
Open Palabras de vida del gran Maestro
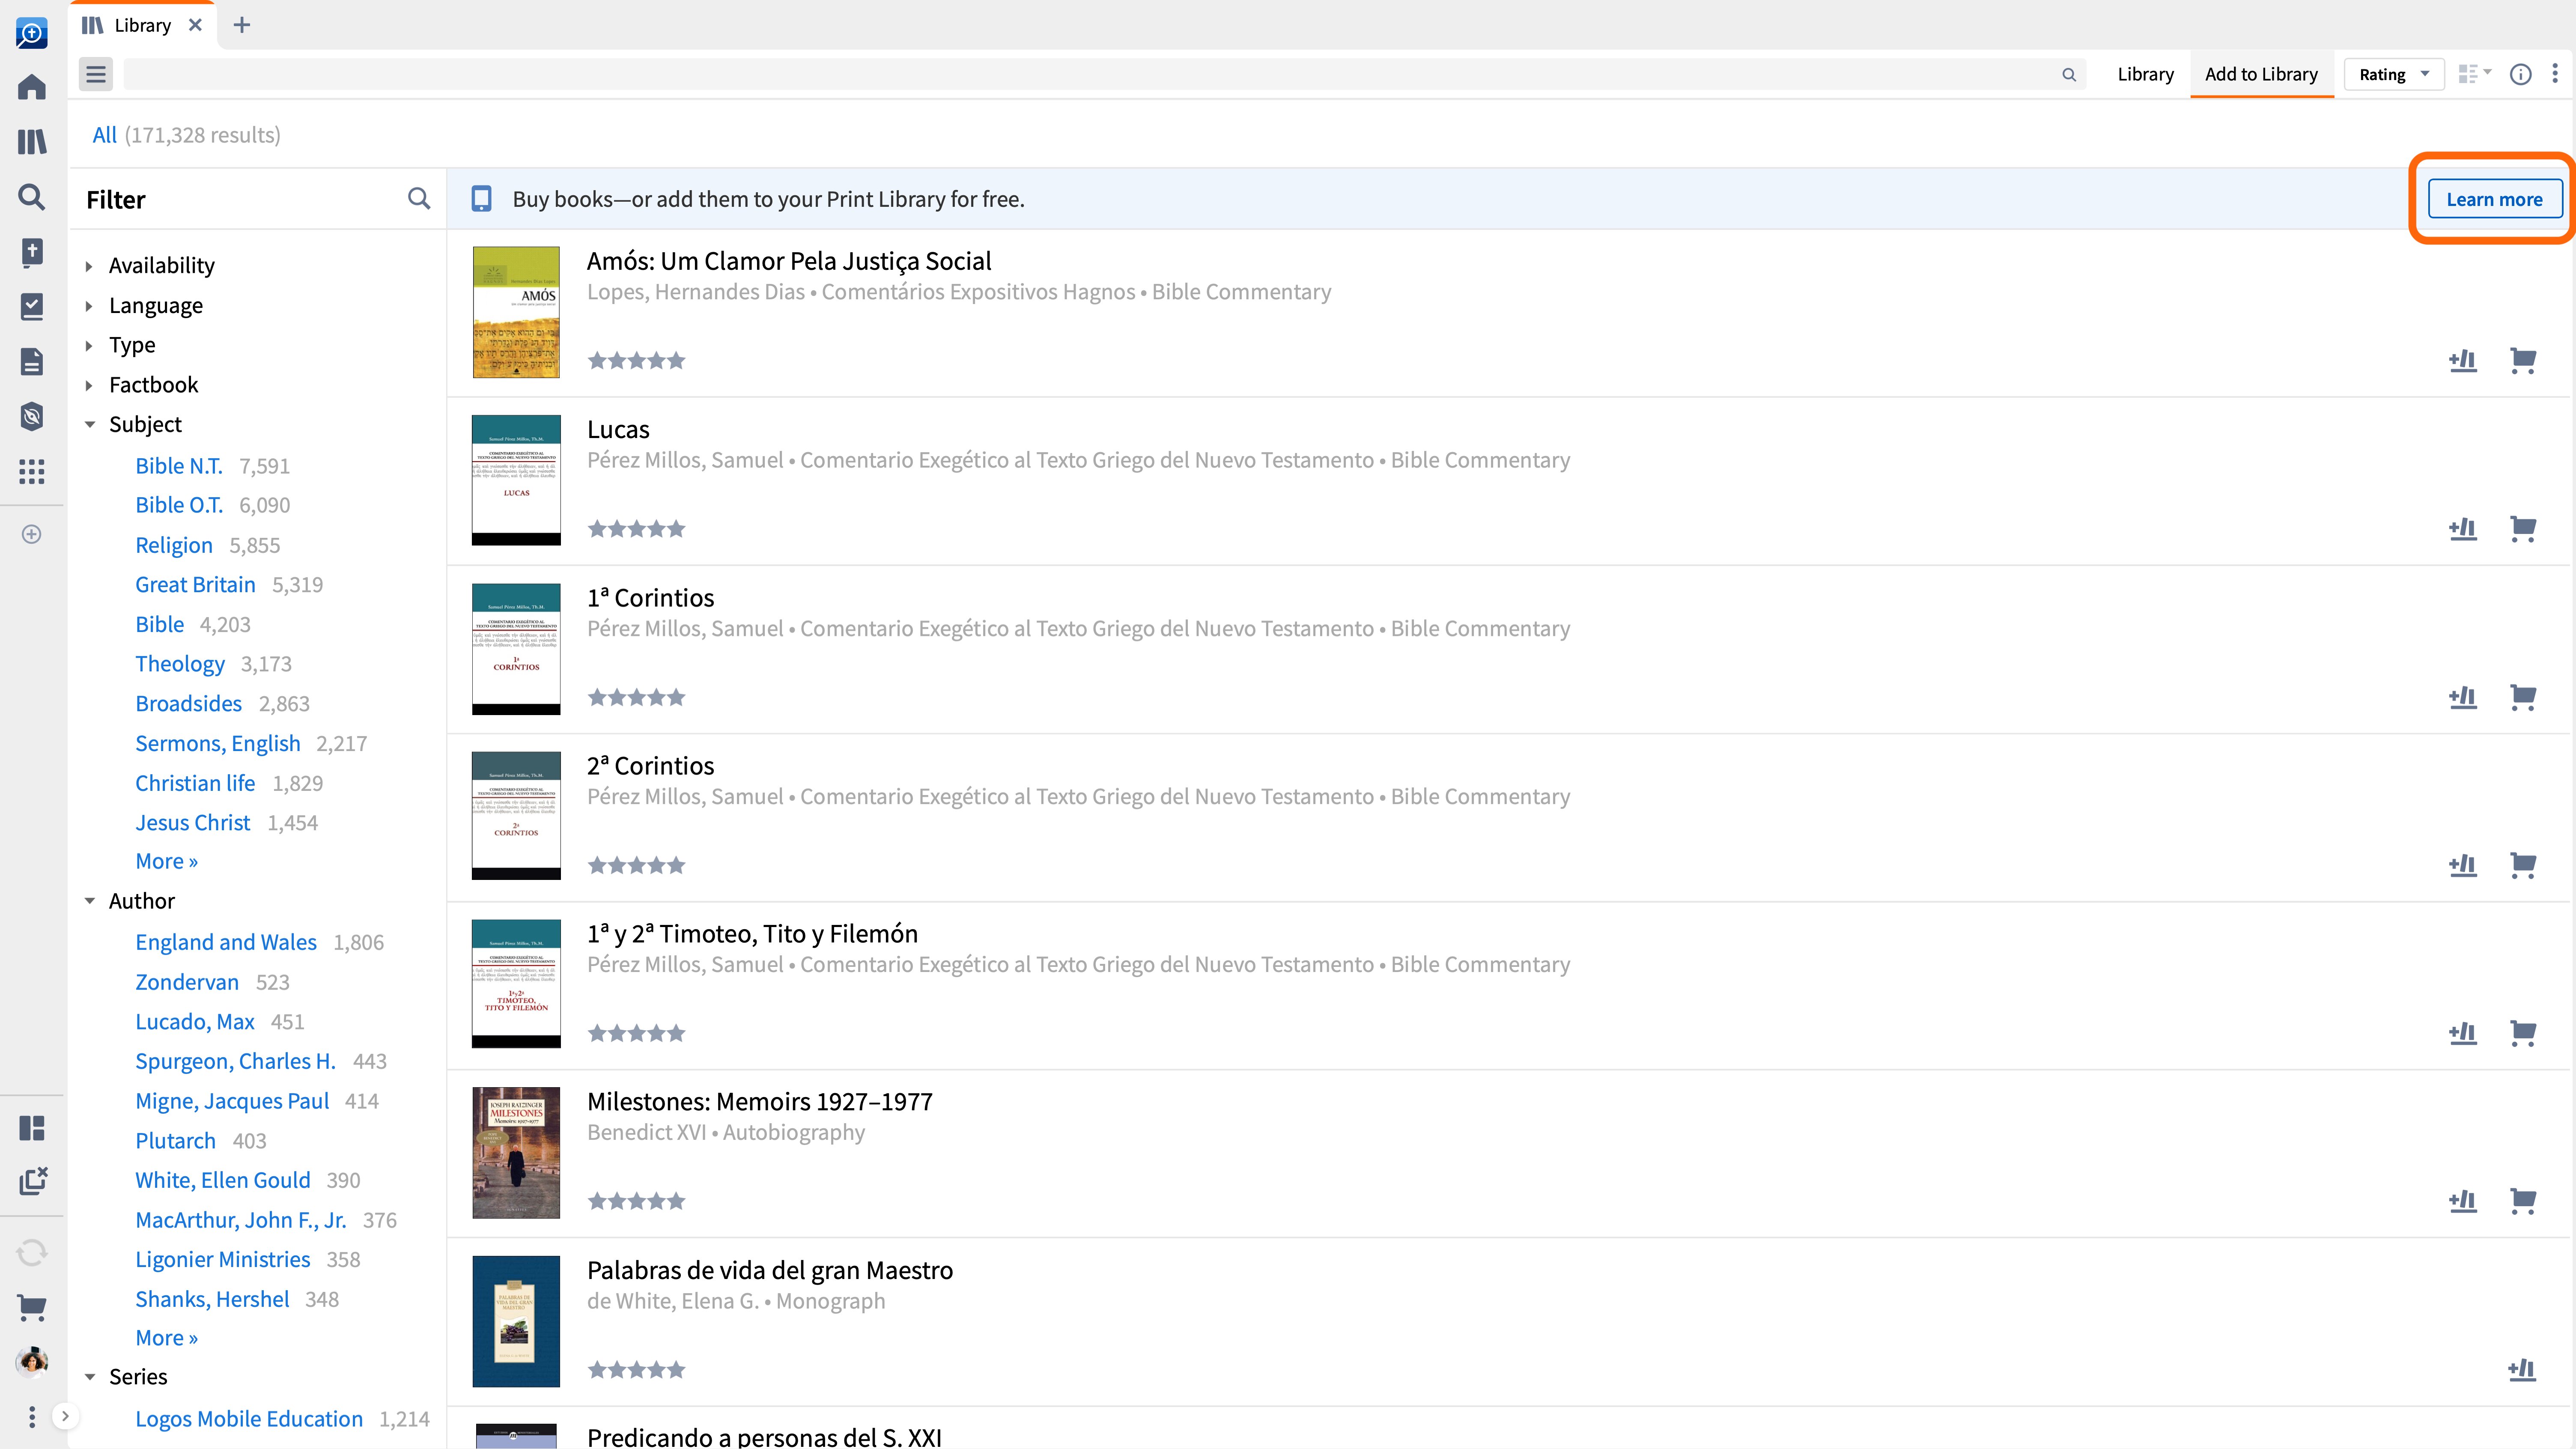click(770, 1270)
